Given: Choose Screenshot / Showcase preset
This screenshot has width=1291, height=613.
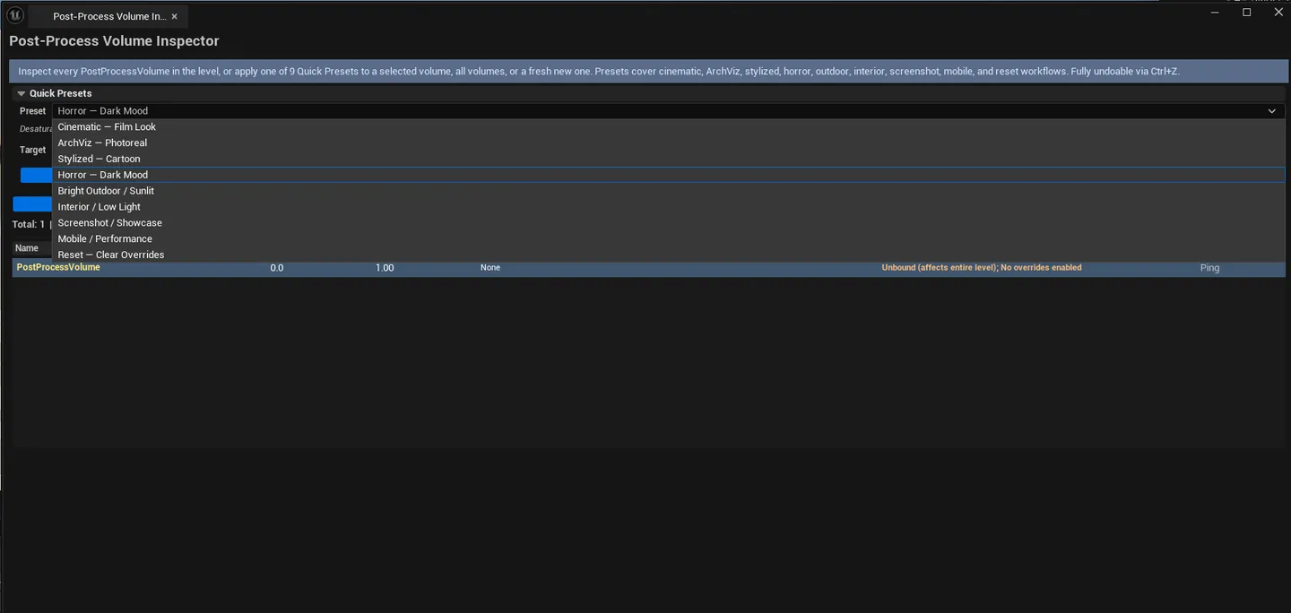Looking at the screenshot, I should click(668, 223).
